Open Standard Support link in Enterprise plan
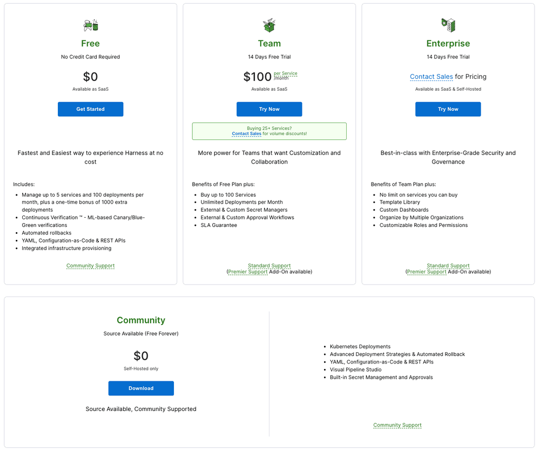Image resolution: width=540 pixels, height=451 pixels. (x=448, y=266)
